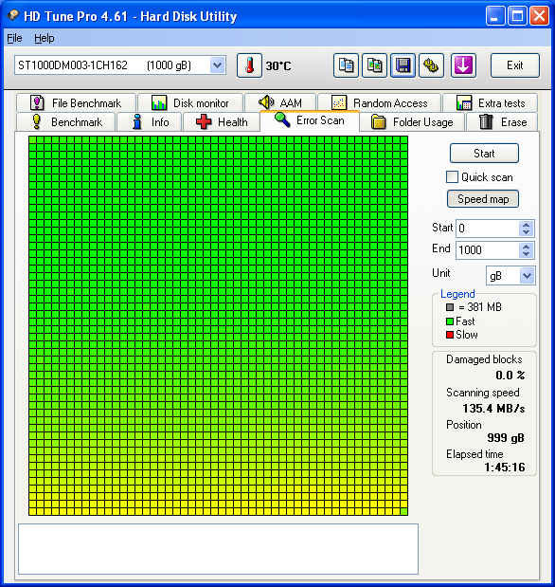Increase the Start value with up arrow
The image size is (555, 587).
pyautogui.click(x=527, y=225)
